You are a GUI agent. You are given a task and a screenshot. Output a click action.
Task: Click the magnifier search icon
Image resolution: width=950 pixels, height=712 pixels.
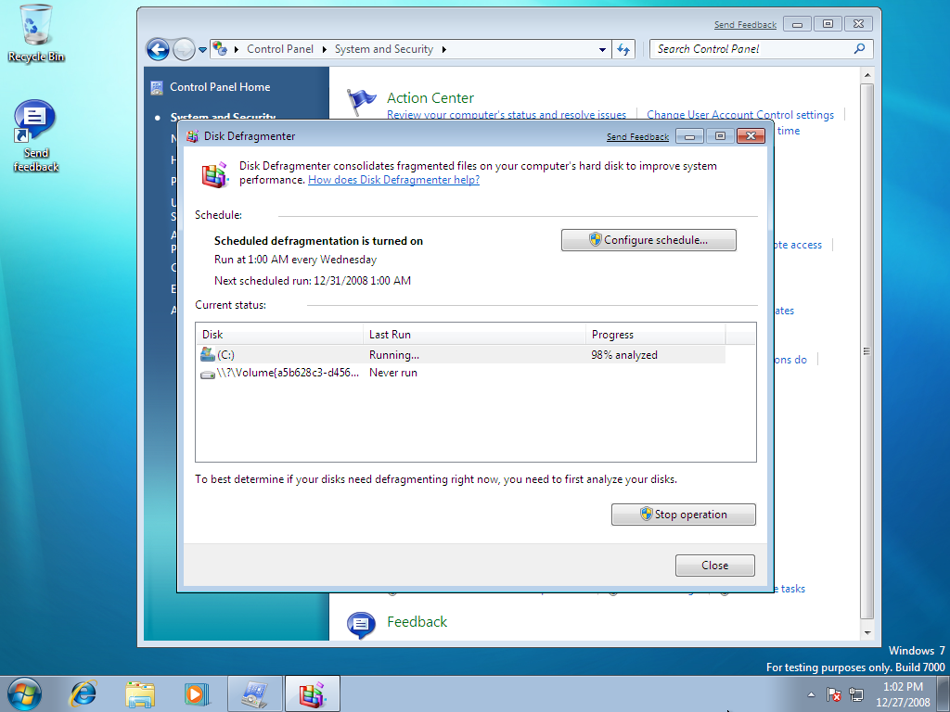[x=859, y=49]
